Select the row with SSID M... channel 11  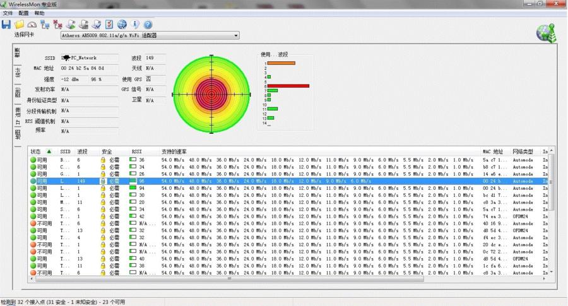click(288, 202)
